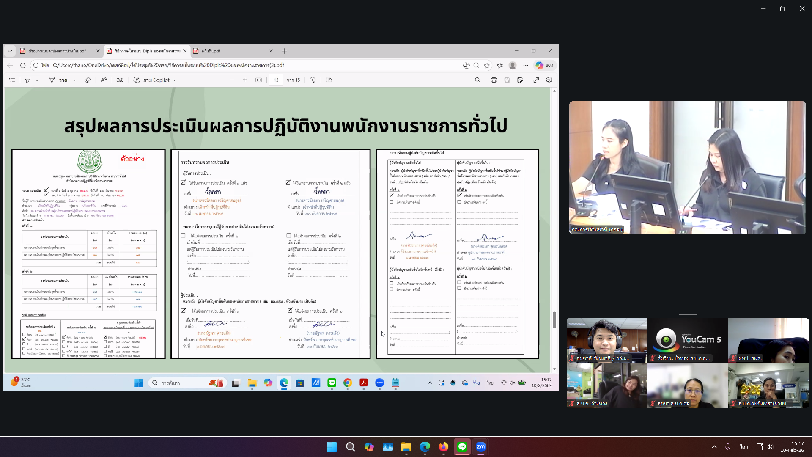This screenshot has height=457, width=812.
Task: Rotate the PDF page
Action: pyautogui.click(x=313, y=80)
